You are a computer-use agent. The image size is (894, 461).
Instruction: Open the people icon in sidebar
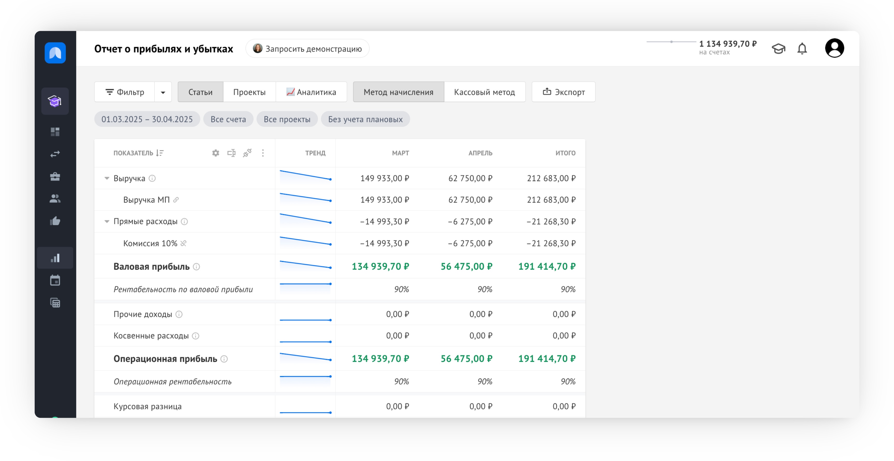(x=55, y=198)
